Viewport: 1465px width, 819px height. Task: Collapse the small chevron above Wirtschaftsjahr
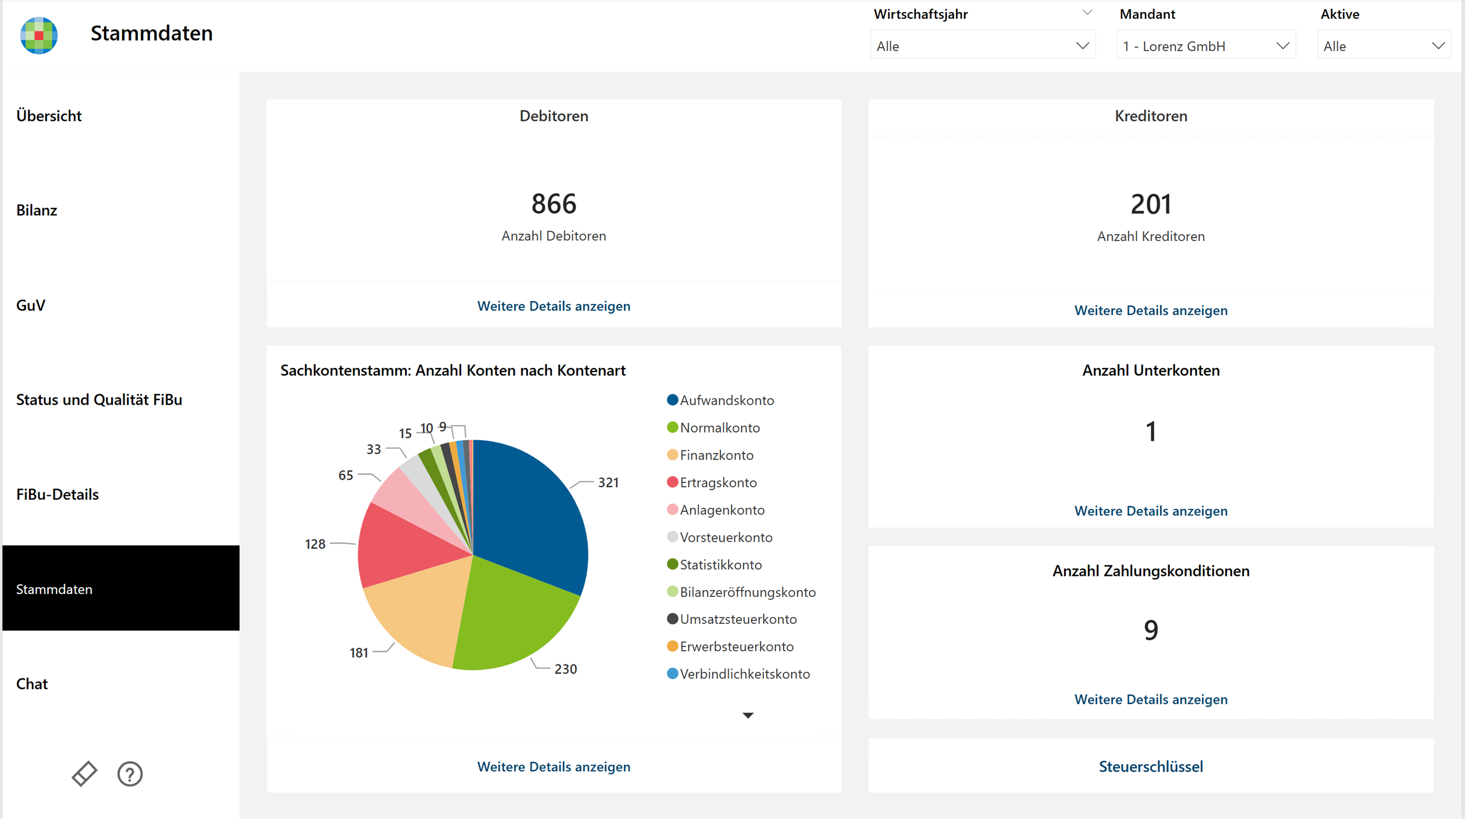tap(1087, 13)
